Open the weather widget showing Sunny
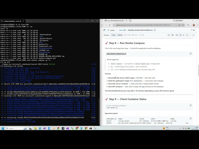 pyautogui.click(x=166, y=128)
